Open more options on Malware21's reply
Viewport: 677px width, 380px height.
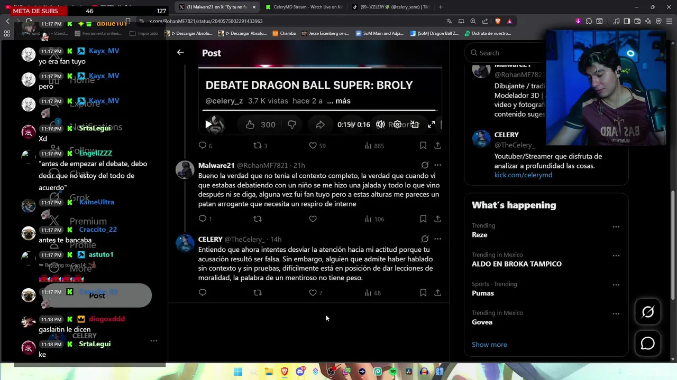click(437, 165)
